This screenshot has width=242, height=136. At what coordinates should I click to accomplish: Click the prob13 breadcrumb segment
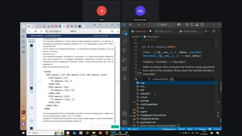click(136, 37)
